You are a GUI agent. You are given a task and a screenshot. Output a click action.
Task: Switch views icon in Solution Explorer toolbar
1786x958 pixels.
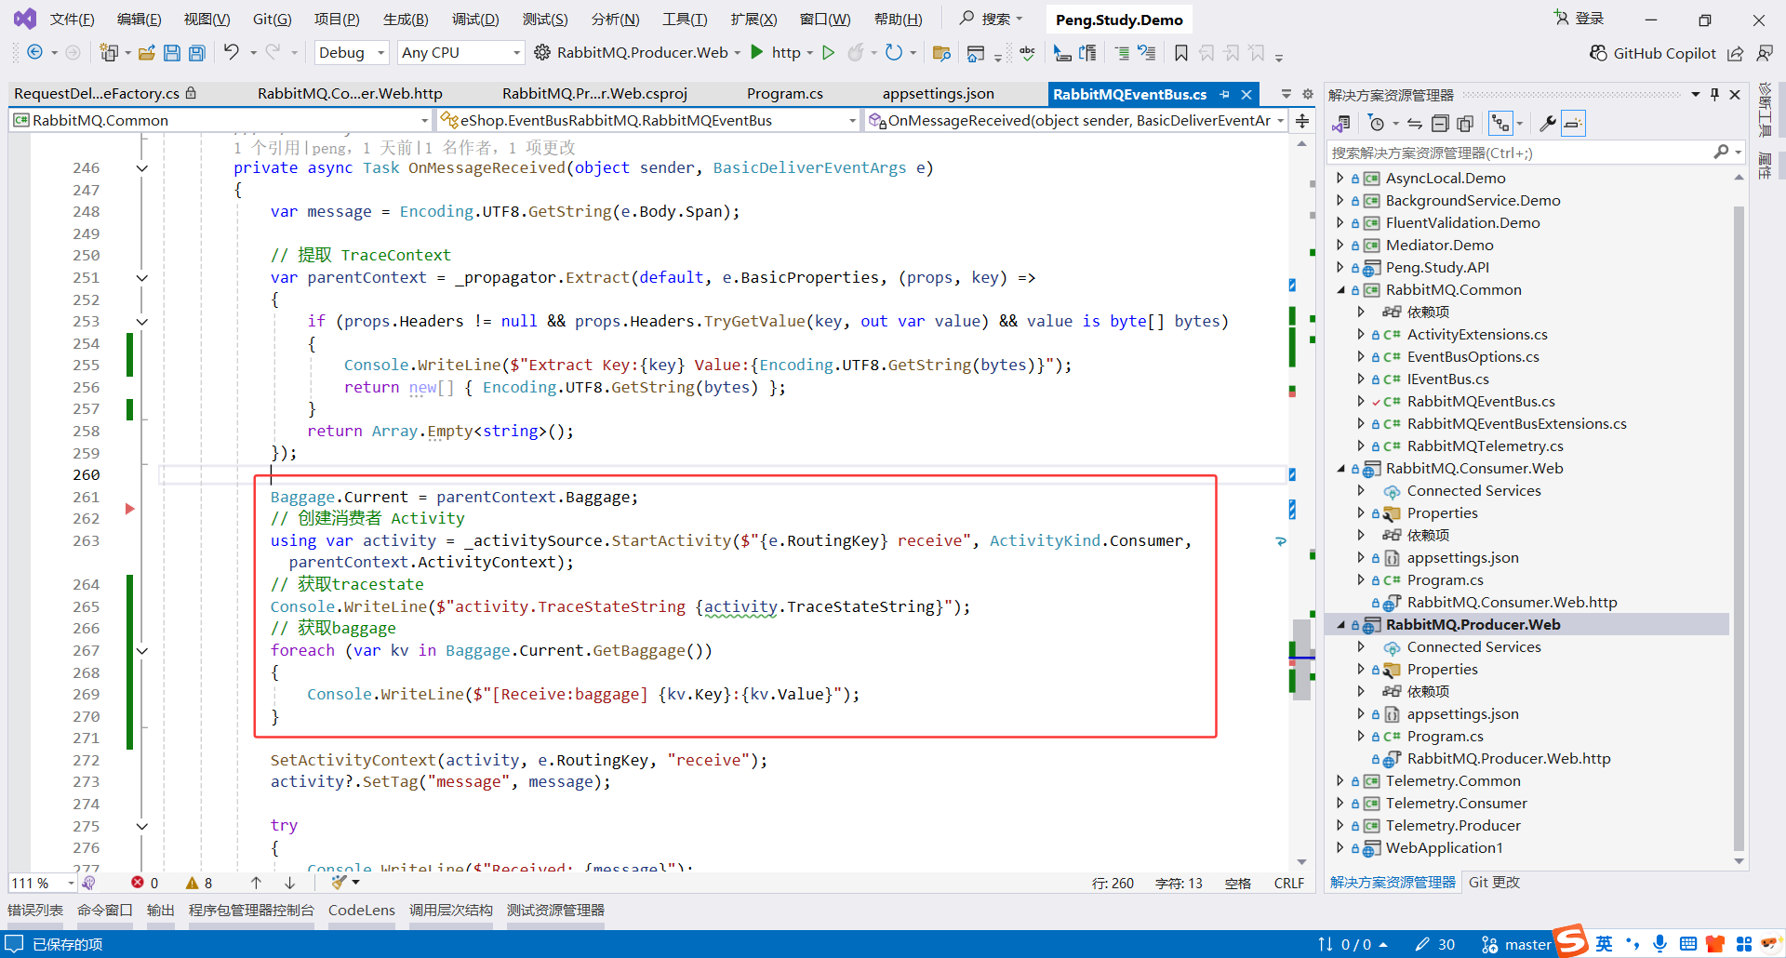[x=1341, y=124]
